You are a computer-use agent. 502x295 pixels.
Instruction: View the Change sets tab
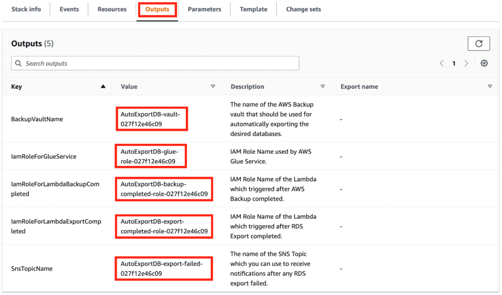[303, 9]
